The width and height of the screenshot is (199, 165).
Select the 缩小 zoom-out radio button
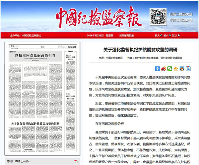[x=170, y=35]
